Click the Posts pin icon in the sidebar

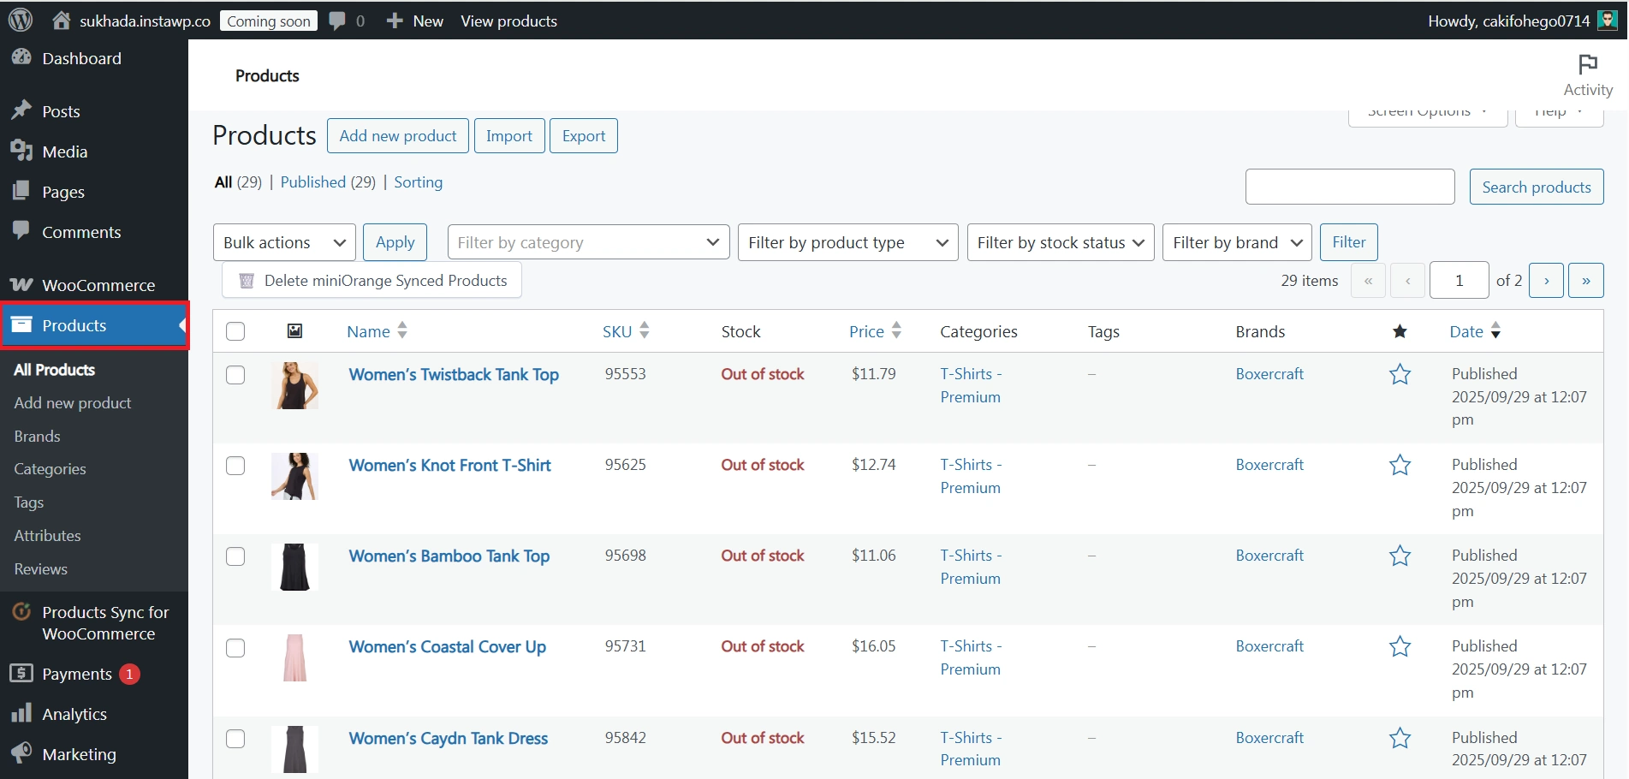[x=22, y=110]
